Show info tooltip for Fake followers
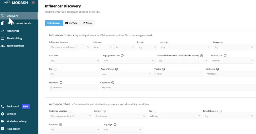 (x=220, y=111)
